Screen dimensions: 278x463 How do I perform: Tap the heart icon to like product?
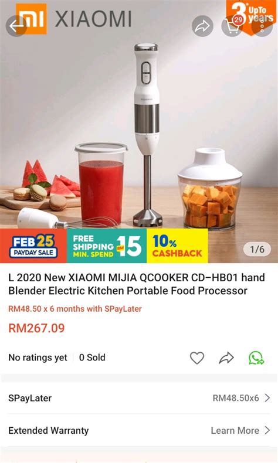(197, 358)
